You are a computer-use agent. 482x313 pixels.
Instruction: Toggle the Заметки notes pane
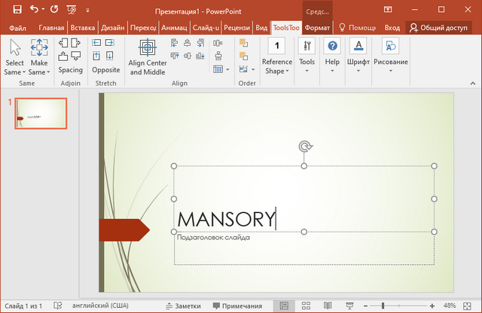pyautogui.click(x=182, y=305)
